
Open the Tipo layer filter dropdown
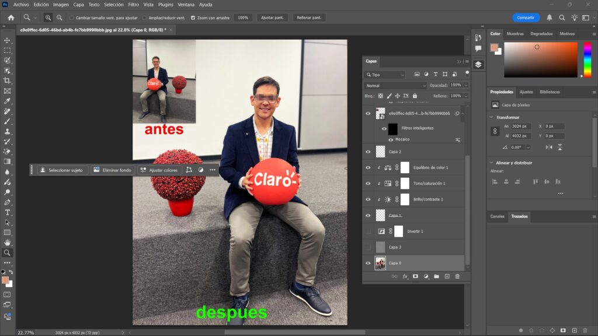coord(384,75)
